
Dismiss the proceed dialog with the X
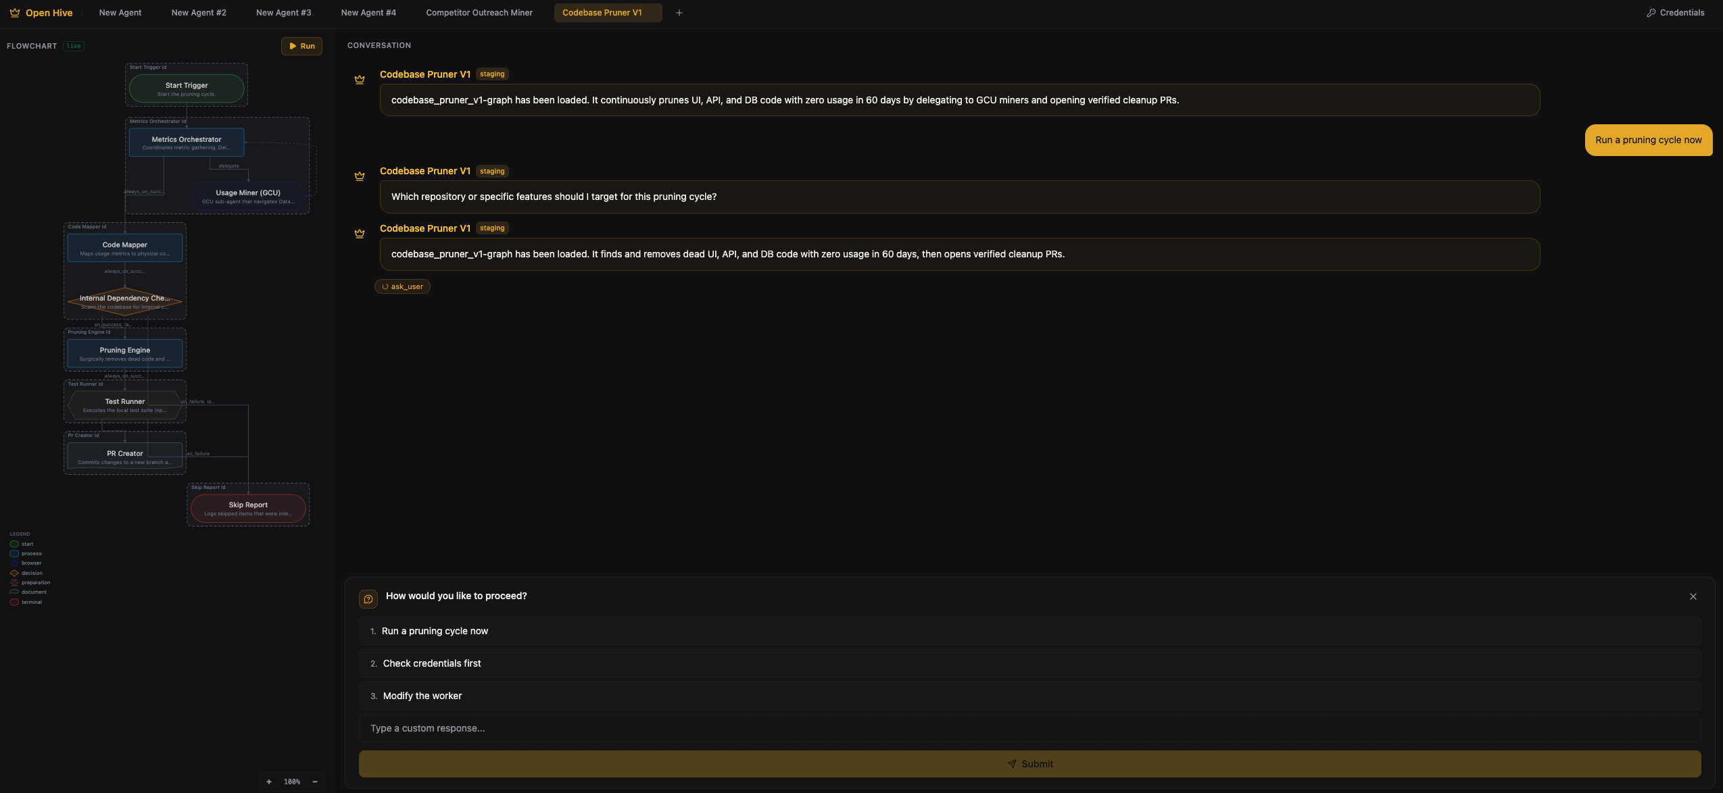(1693, 596)
